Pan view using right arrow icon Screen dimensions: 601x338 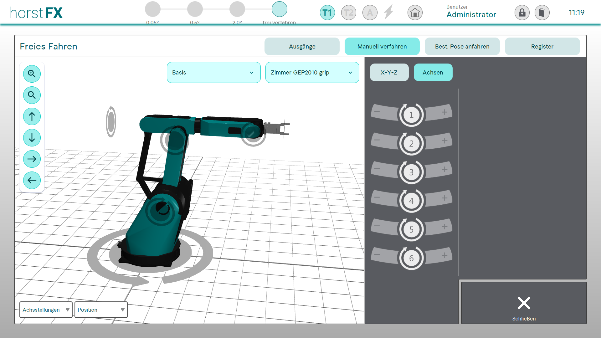(32, 159)
